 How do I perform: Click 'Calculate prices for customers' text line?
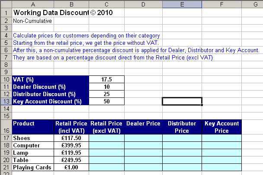tap(87, 36)
